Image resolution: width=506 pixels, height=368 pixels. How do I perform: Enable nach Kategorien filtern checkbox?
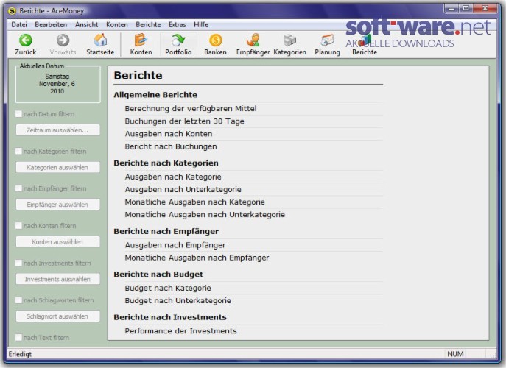click(18, 151)
